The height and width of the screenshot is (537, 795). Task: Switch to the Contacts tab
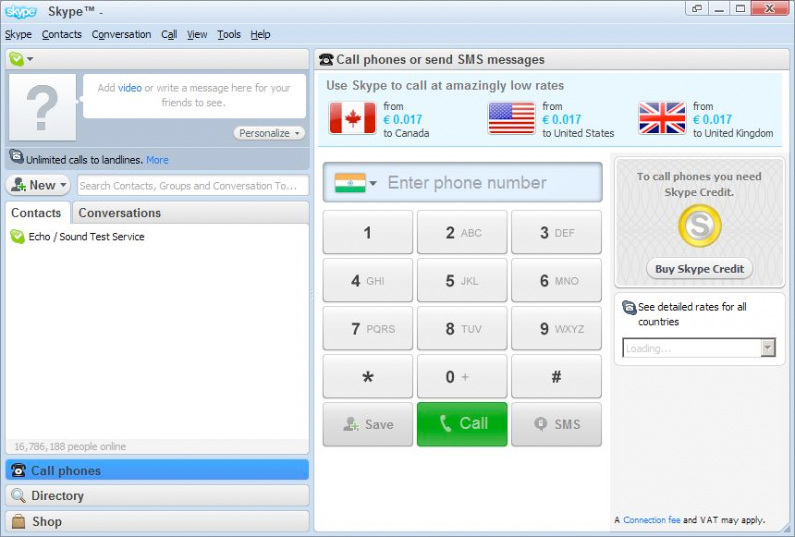click(36, 213)
